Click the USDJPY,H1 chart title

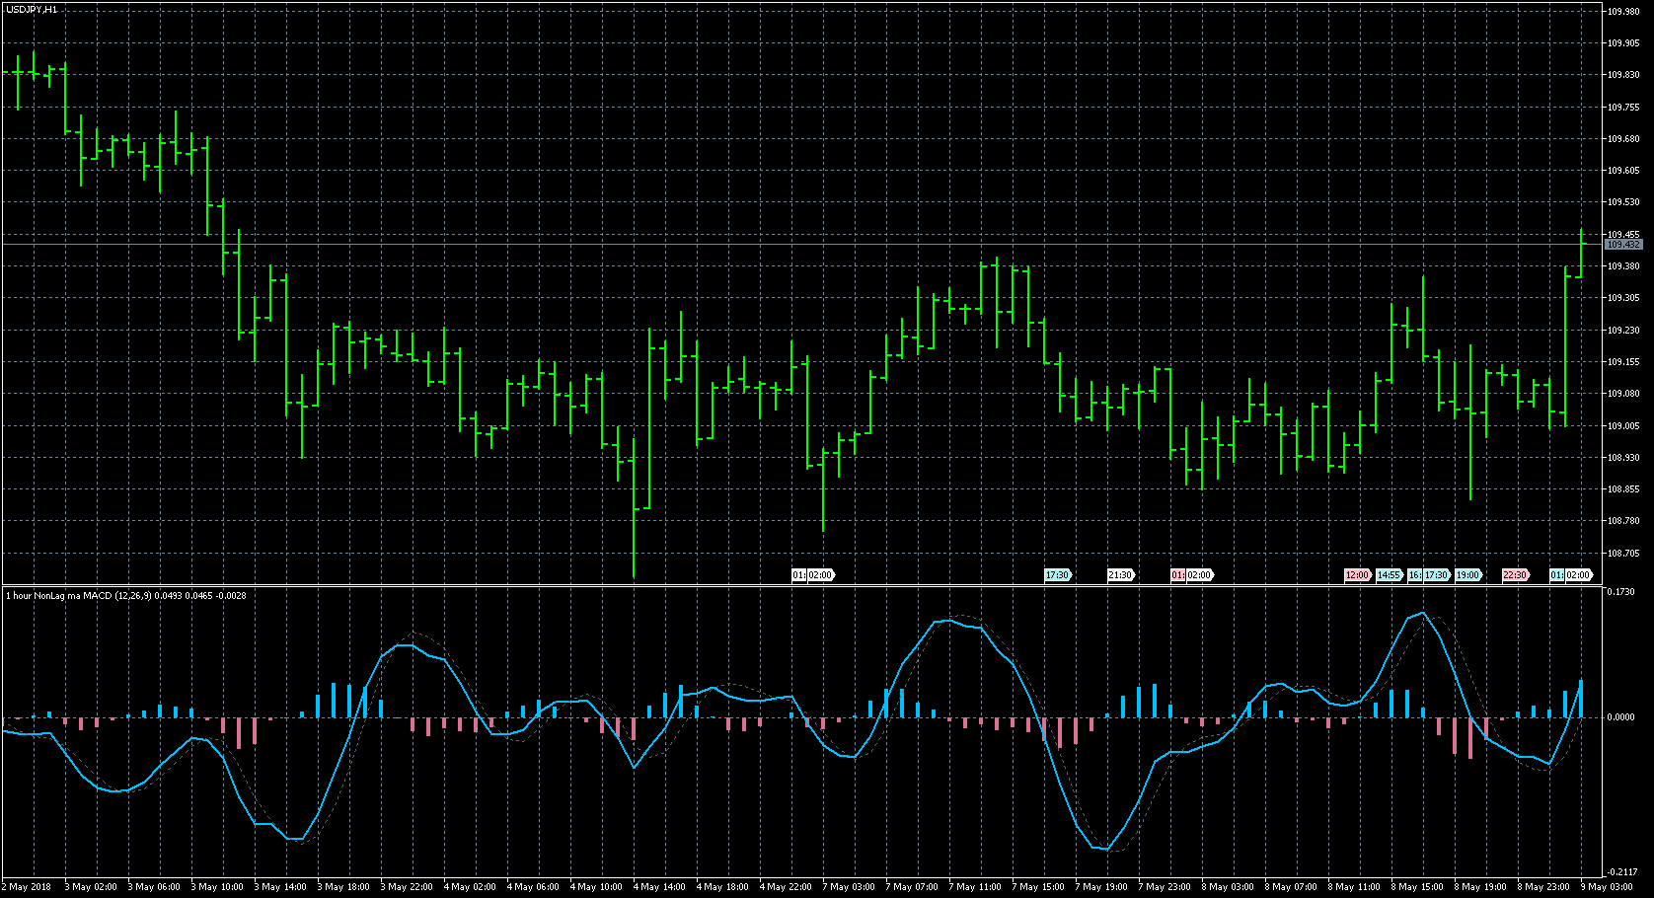pyautogui.click(x=32, y=9)
